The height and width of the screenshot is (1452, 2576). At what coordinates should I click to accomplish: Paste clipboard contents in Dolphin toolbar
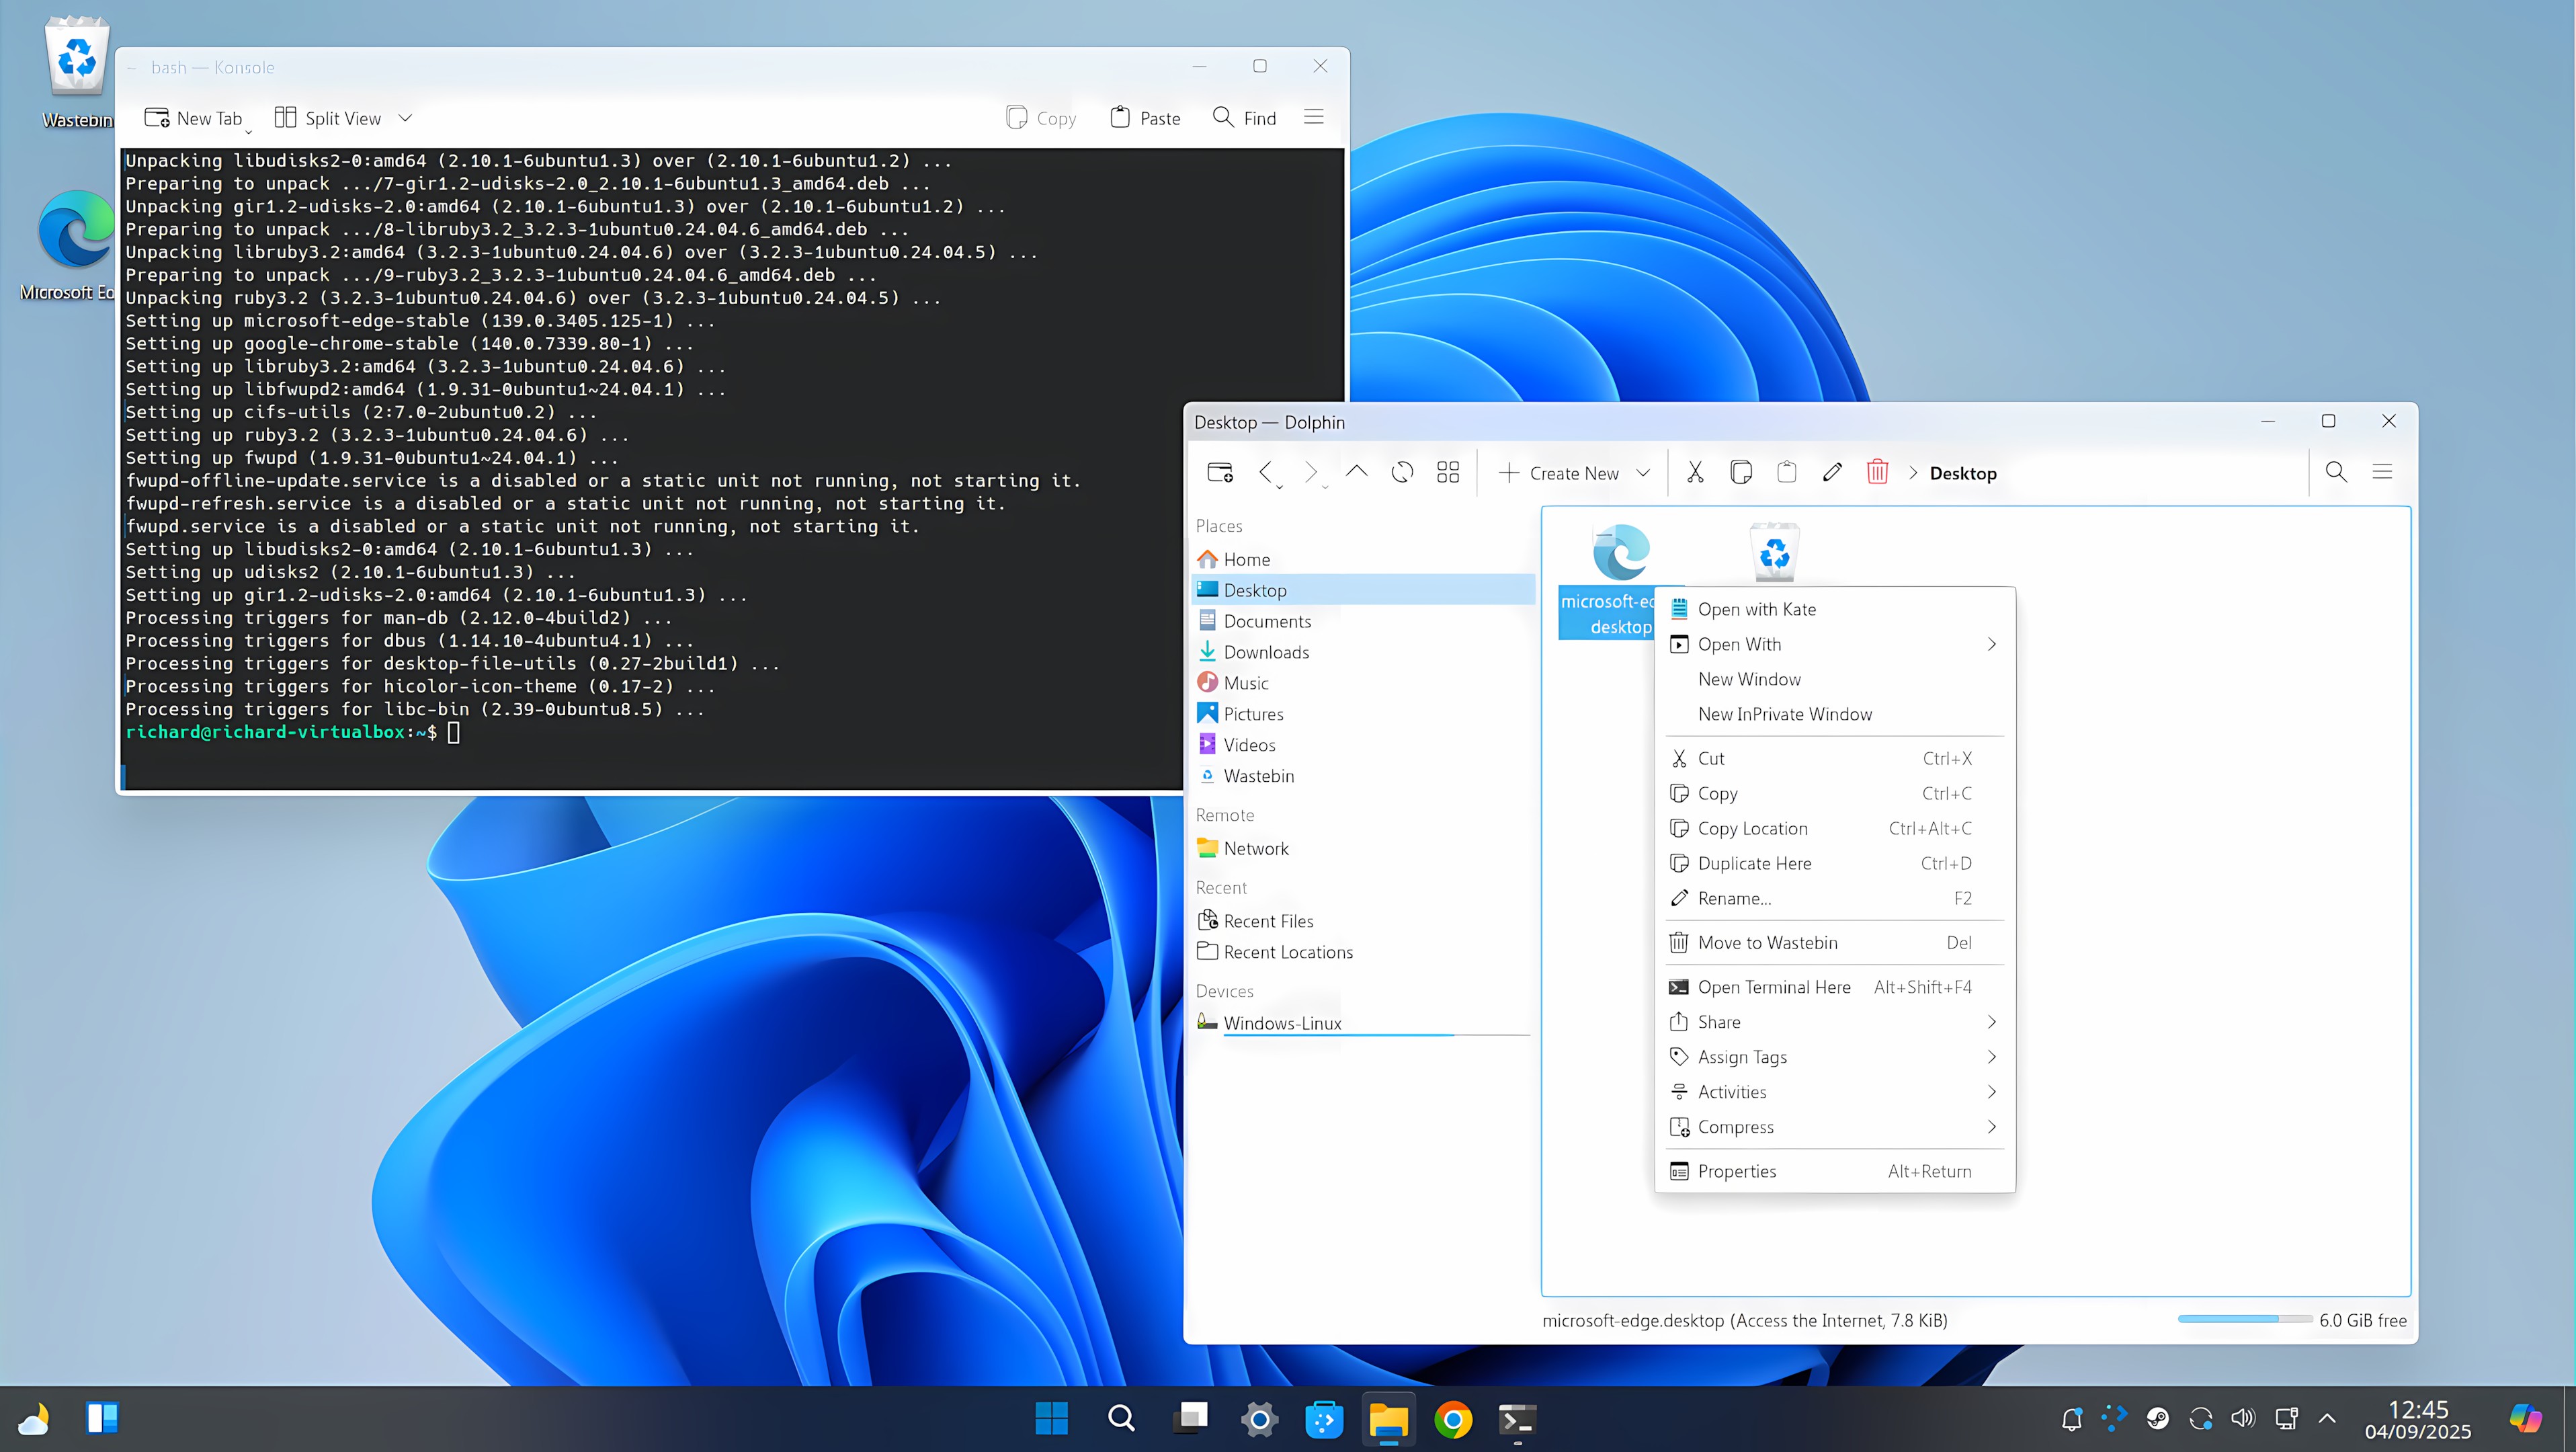[x=1788, y=472]
